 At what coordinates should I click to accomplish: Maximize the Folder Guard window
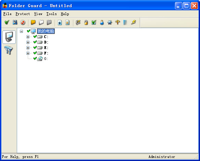pyautogui.click(x=186, y=6)
